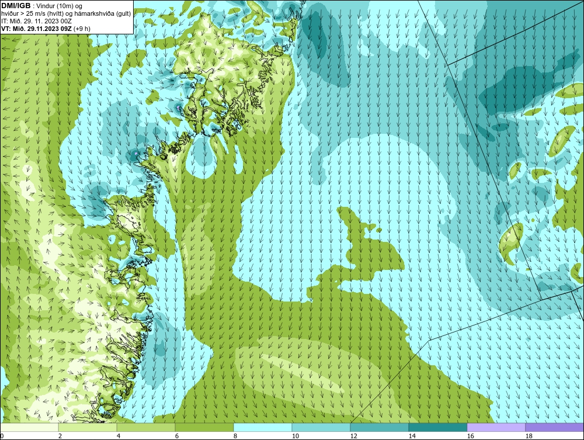The height and width of the screenshot is (440, 584).
Task: Click the legend scale label '18'
Action: (x=529, y=436)
